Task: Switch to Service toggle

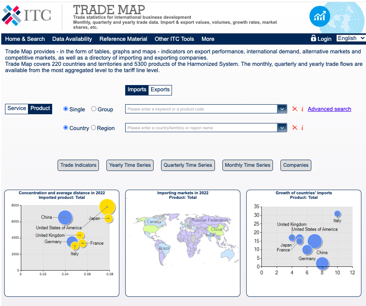Action: click(x=17, y=108)
